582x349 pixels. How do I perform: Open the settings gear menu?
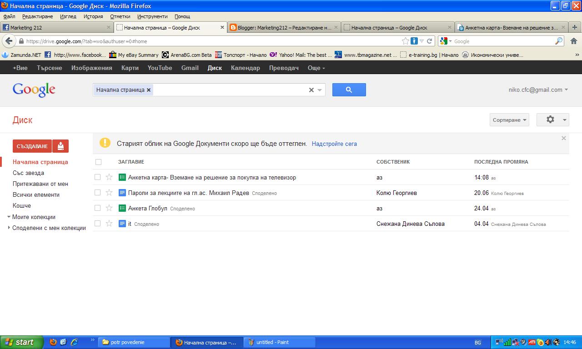point(550,120)
